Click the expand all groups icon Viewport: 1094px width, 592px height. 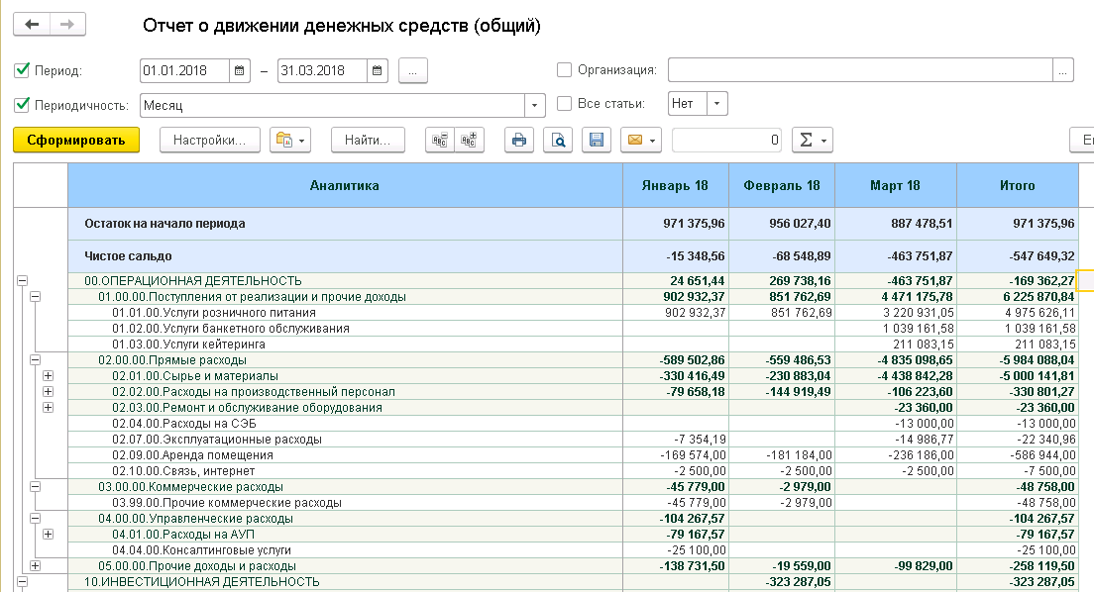click(469, 141)
